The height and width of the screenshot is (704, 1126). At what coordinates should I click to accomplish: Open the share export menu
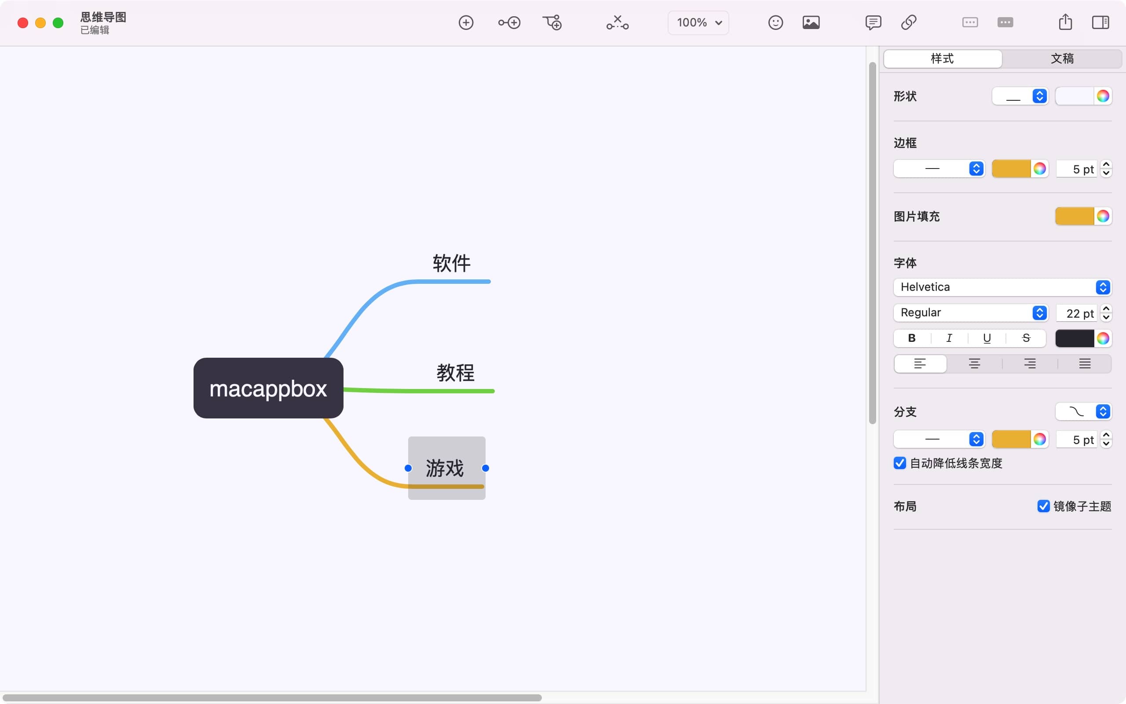click(x=1065, y=22)
